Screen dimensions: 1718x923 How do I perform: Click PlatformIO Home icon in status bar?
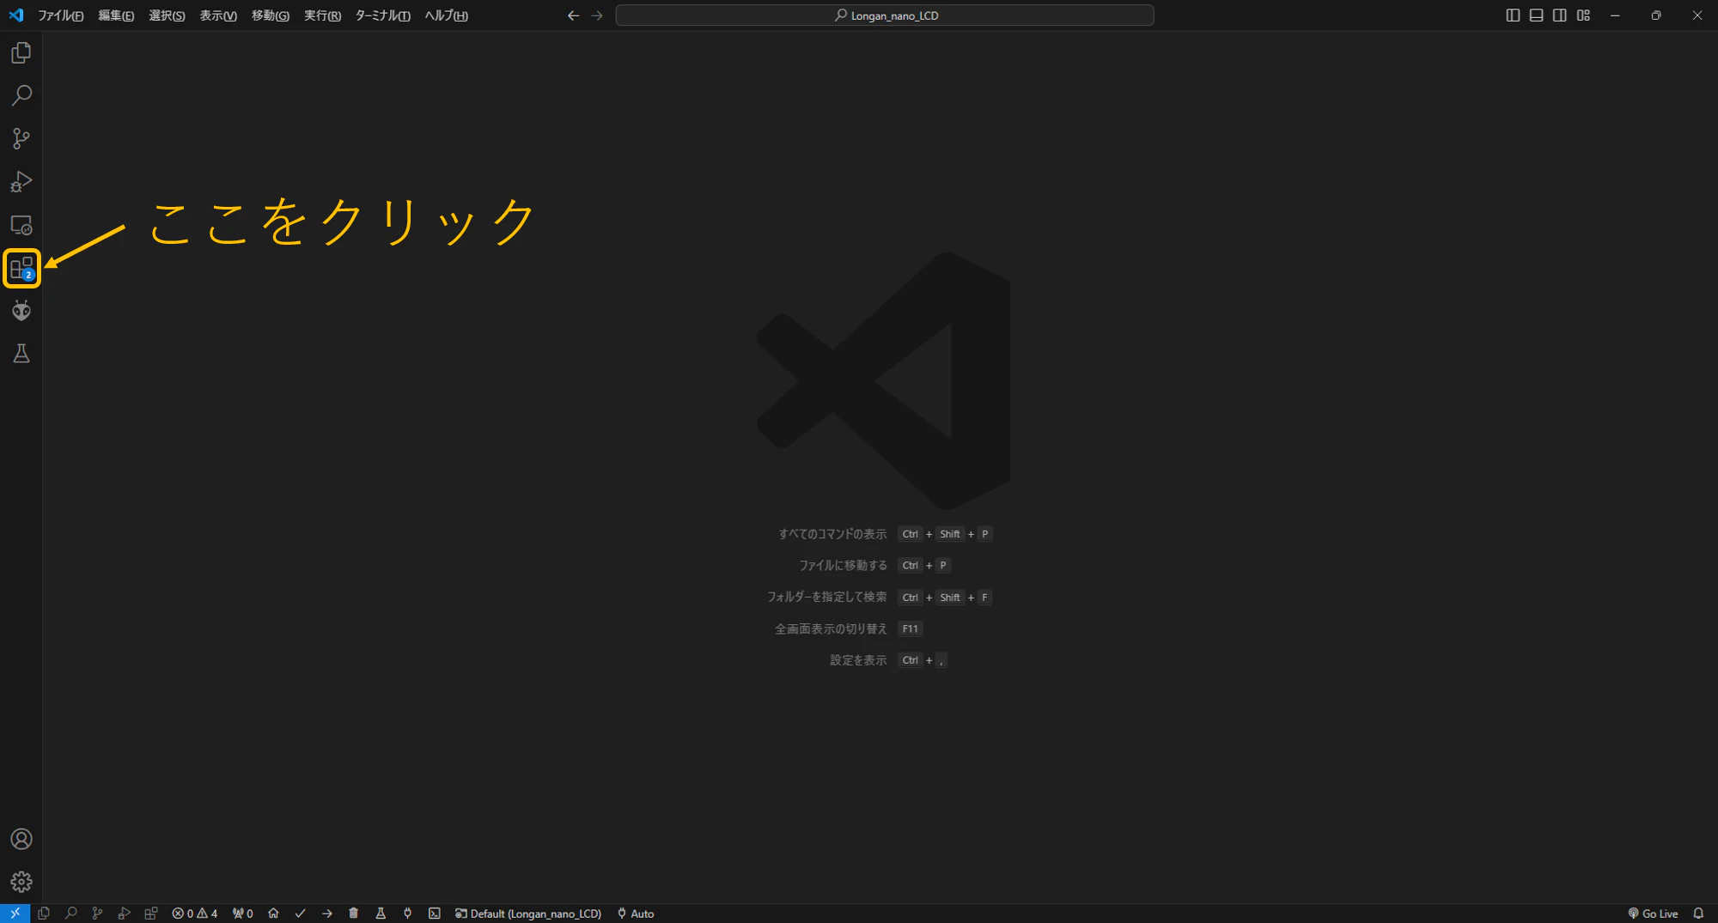(273, 914)
